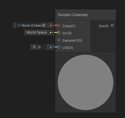
Task: Click the gray Sampler(SS) input port
Action: pos(59,40)
